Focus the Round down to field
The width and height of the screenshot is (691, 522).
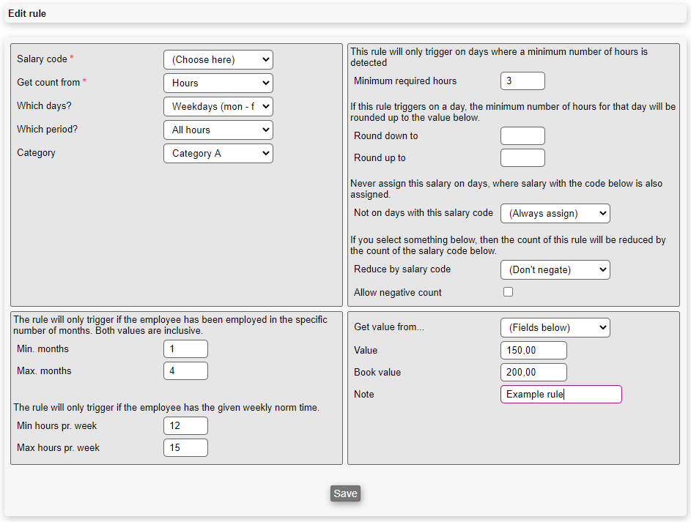click(x=522, y=136)
